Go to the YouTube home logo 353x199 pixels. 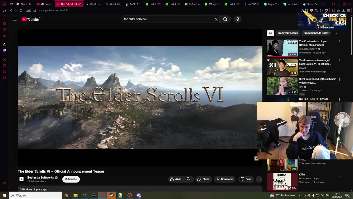tap(30, 19)
